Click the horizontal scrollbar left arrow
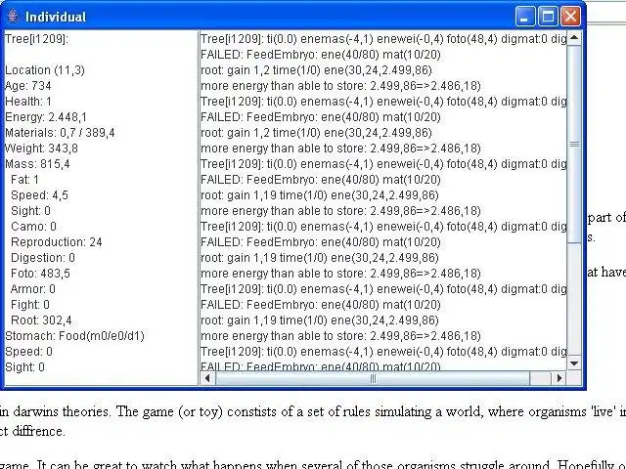The width and height of the screenshot is (626, 469). 207,378
